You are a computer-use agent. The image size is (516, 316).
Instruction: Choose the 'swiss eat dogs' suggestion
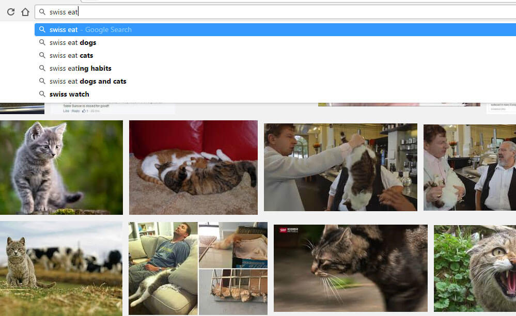[x=275, y=42]
